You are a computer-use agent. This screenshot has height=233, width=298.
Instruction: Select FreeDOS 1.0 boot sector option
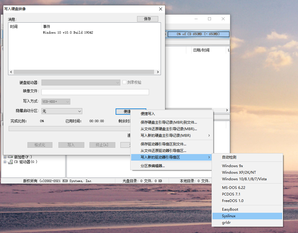(247, 201)
